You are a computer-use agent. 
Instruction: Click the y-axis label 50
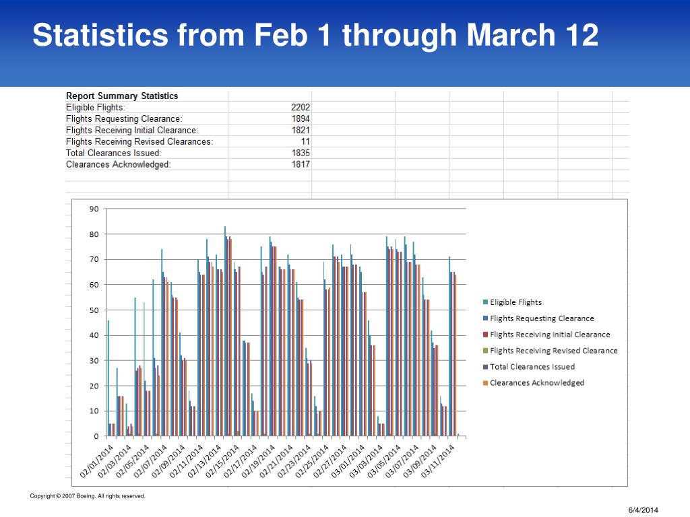(94, 310)
